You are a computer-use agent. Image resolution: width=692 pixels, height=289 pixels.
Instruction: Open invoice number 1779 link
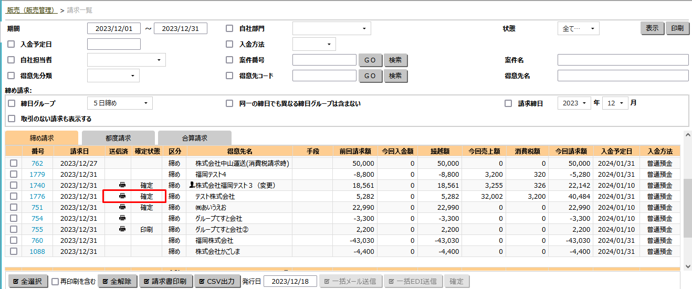(37, 174)
